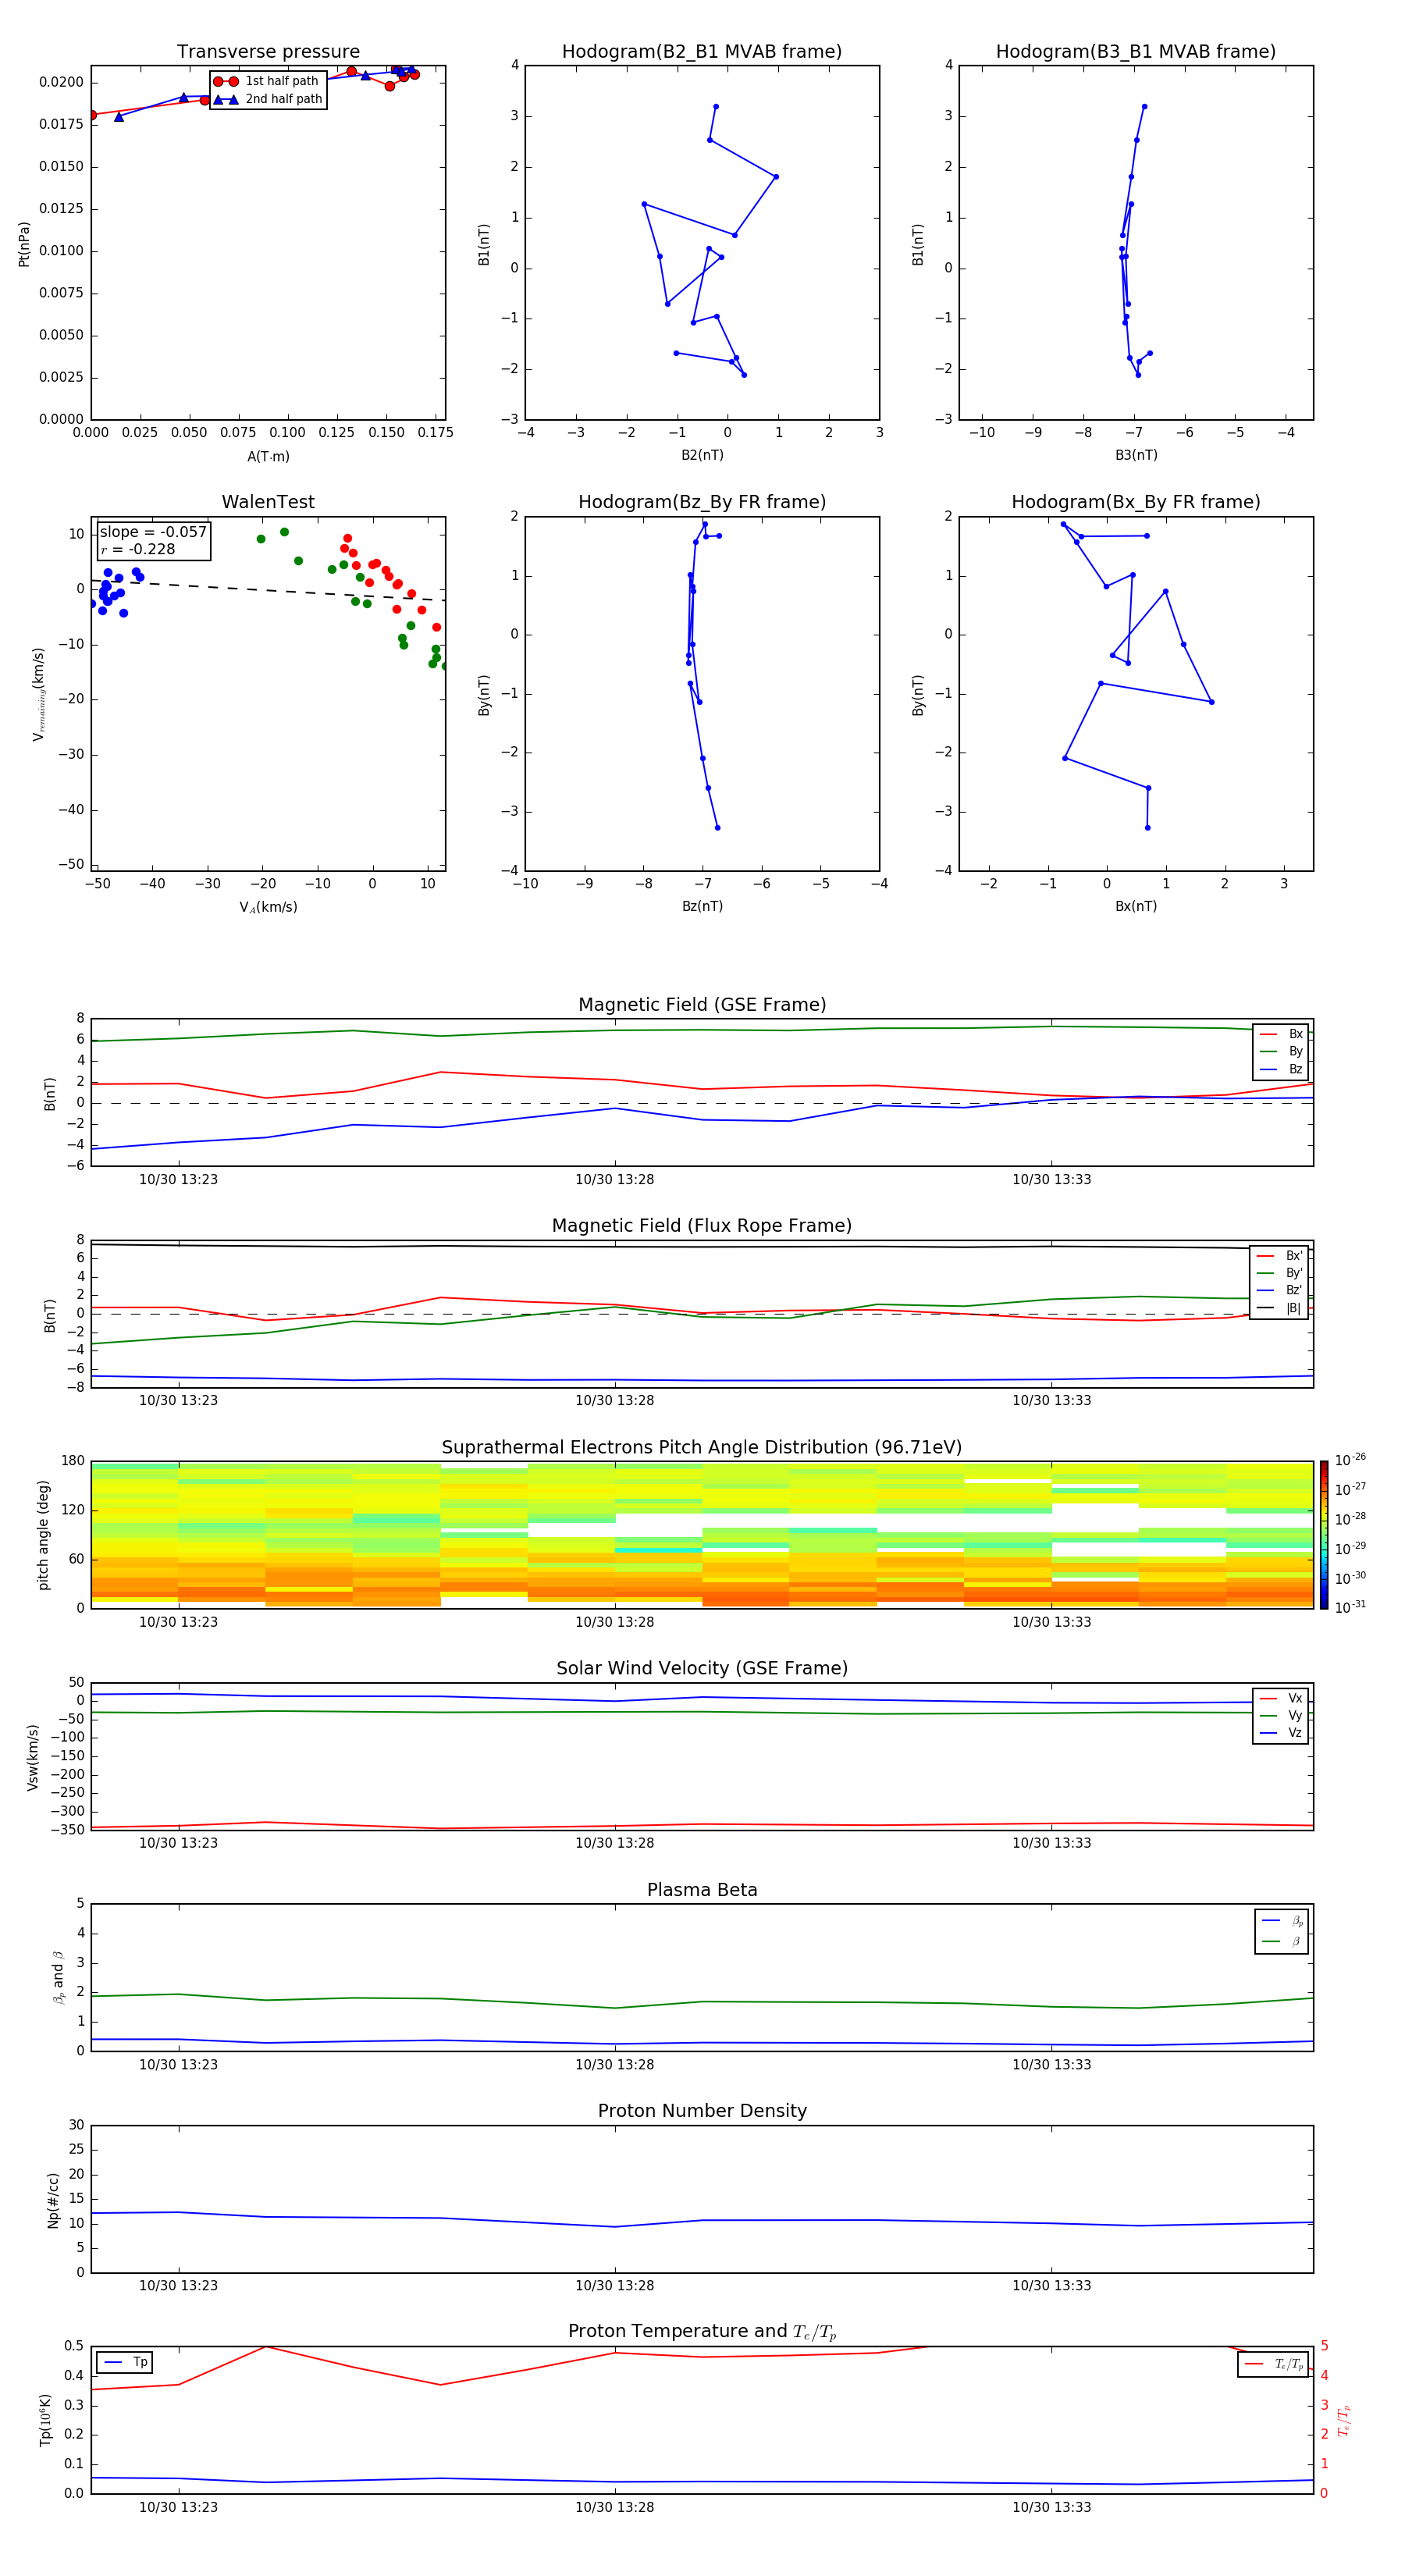Viewport: 1405px width, 2576px height.
Task: Click '2nd half path' legend entry
Action: (269, 99)
